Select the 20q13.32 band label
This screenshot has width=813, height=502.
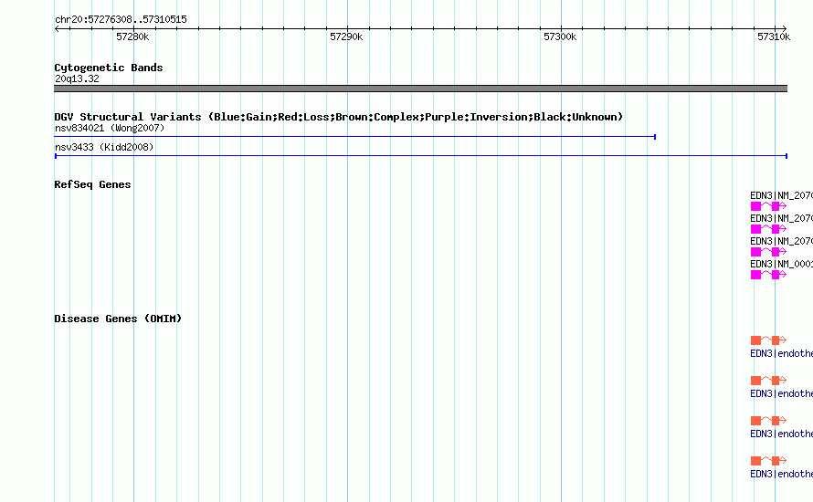point(77,78)
